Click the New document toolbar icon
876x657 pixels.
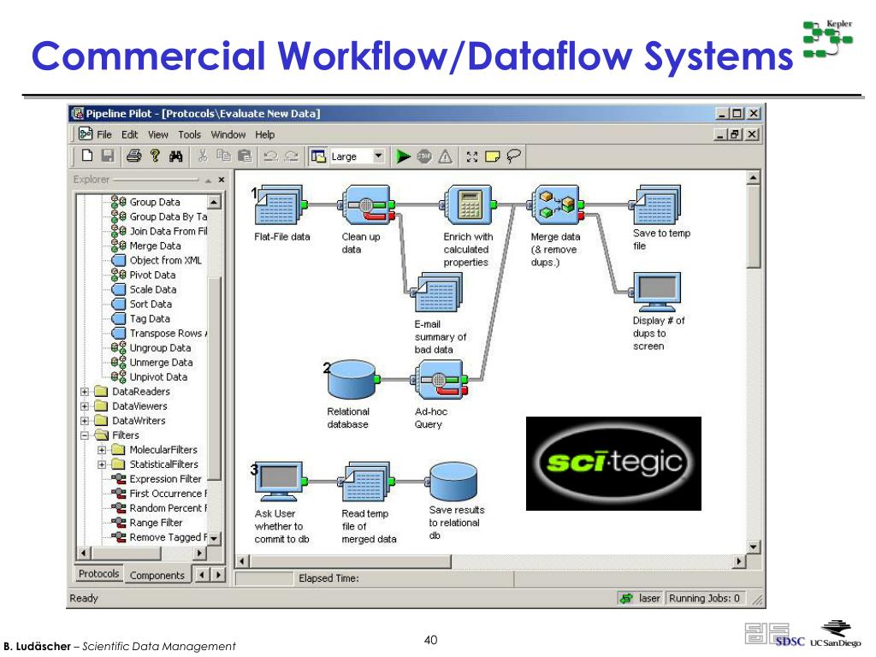(x=87, y=156)
